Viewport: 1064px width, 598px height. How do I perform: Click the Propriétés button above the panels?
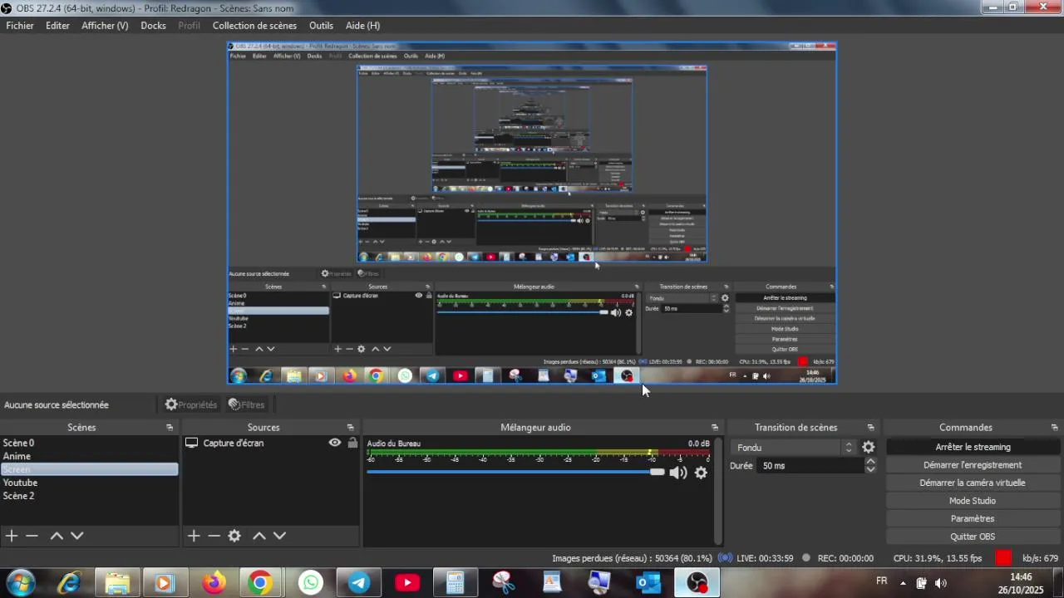pyautogui.click(x=191, y=404)
